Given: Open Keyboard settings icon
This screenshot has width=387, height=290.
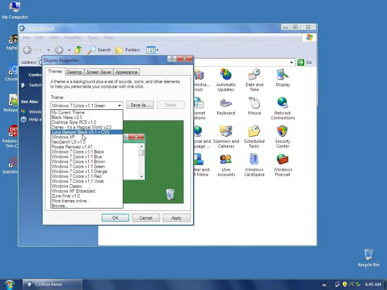Looking at the screenshot, I should tap(226, 106).
